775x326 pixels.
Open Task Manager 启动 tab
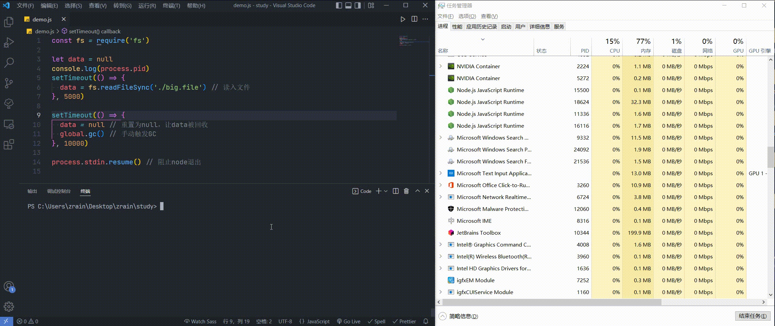pyautogui.click(x=506, y=26)
